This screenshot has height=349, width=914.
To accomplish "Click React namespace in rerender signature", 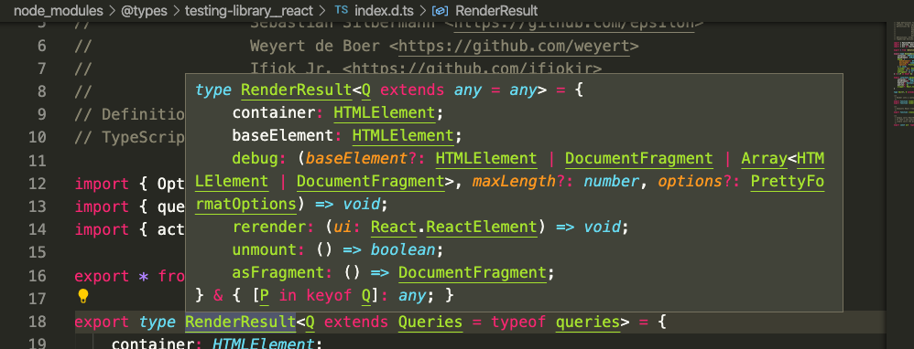I will pyautogui.click(x=394, y=227).
